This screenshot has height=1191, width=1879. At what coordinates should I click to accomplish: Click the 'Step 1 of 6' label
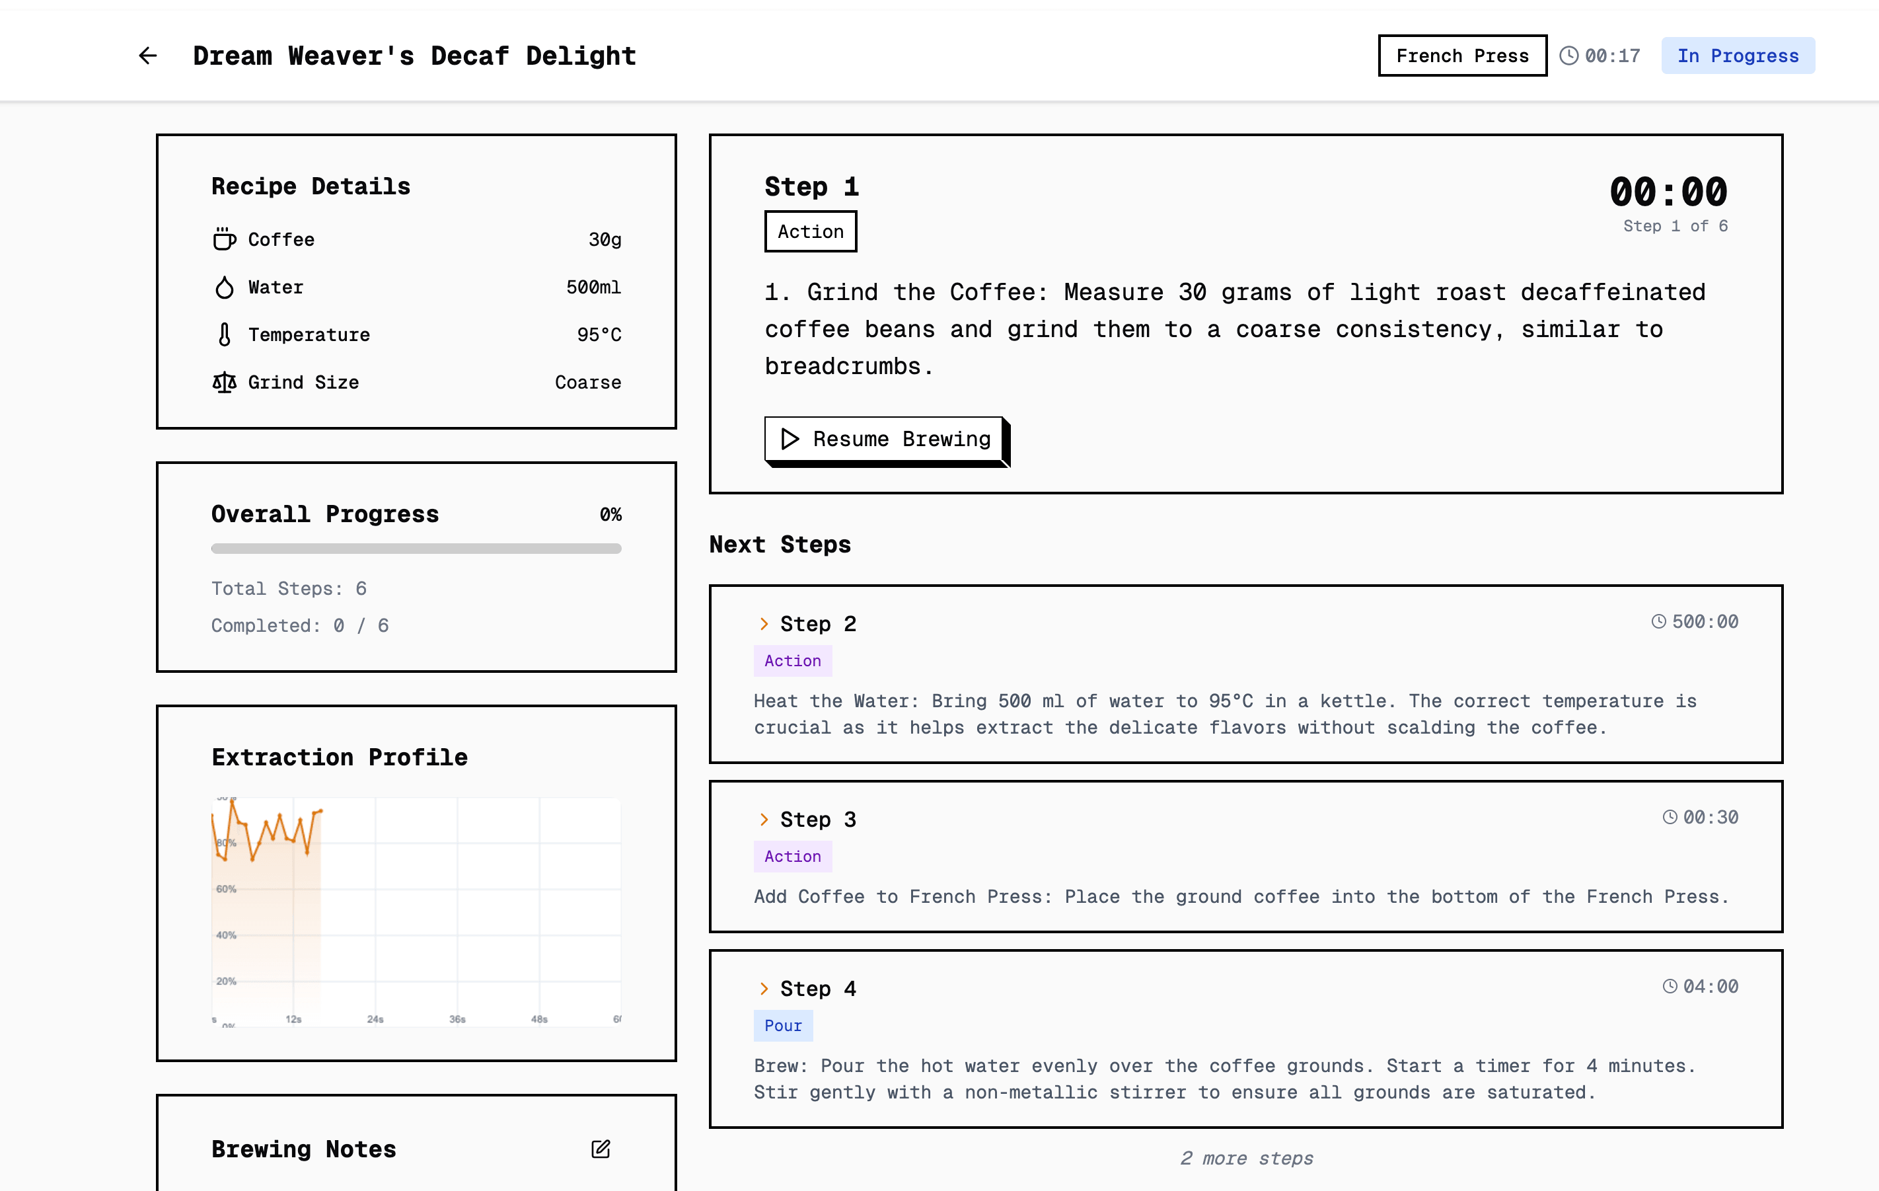click(x=1676, y=225)
